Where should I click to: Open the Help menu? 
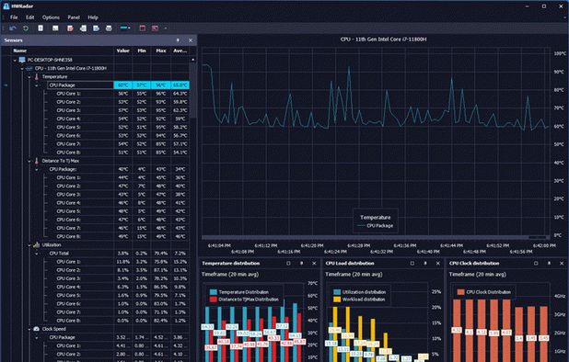tap(93, 17)
